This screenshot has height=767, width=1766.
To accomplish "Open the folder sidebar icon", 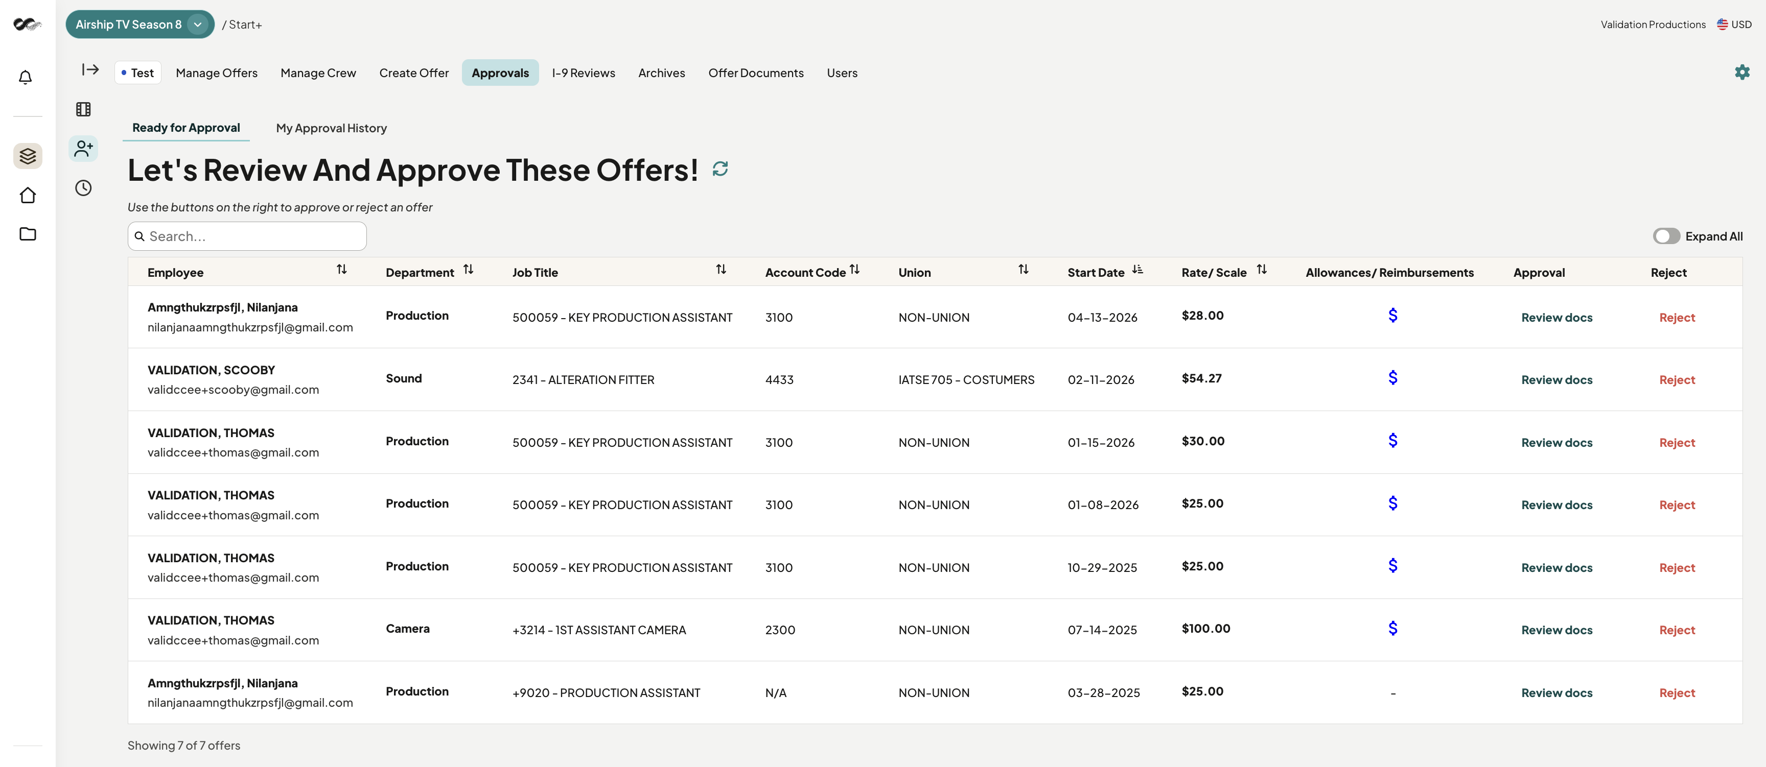I will point(28,234).
